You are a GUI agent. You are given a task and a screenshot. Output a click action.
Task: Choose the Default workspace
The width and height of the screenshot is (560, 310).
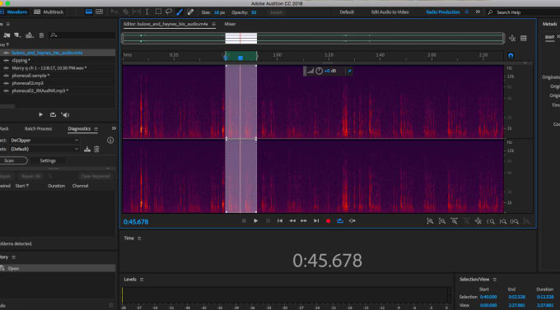point(347,12)
